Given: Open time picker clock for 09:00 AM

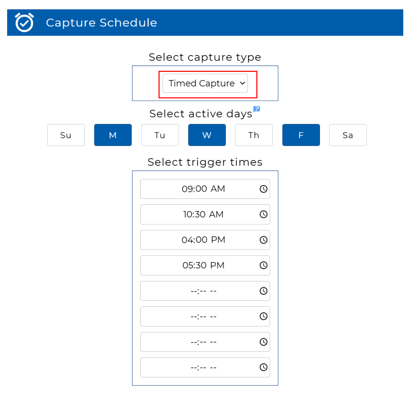Looking at the screenshot, I should pyautogui.click(x=263, y=189).
